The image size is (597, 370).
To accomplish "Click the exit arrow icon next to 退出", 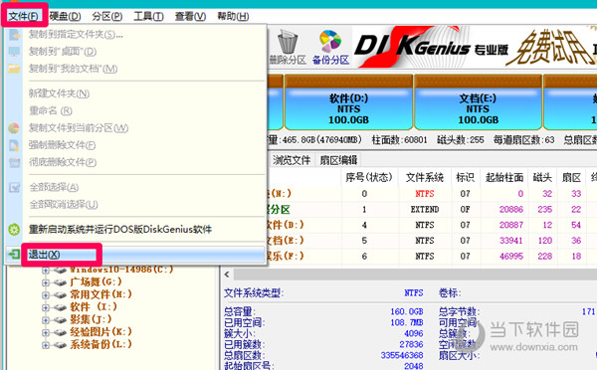I will click(x=14, y=254).
